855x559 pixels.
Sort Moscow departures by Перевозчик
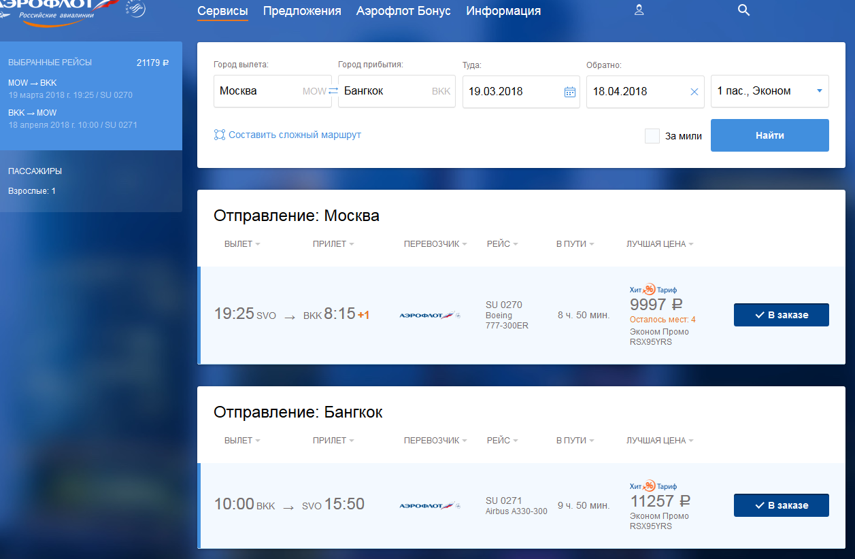point(435,244)
